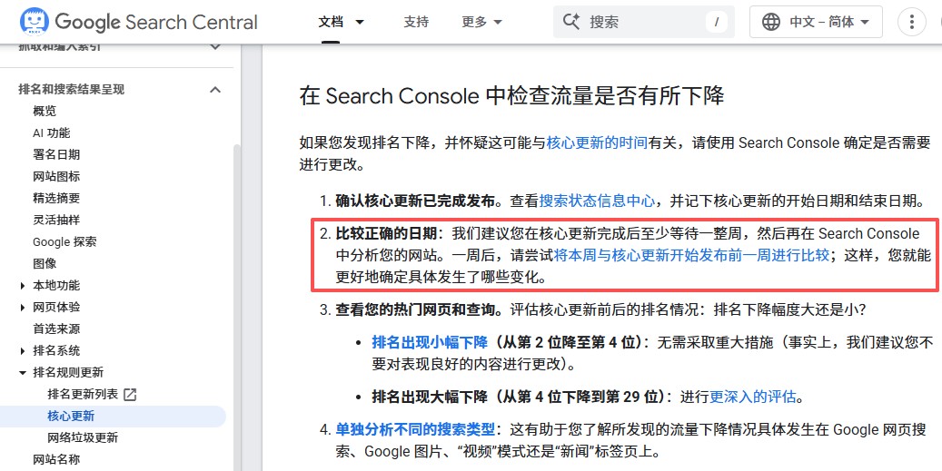Click the bold text 查看您的热门网页和查询
Image resolution: width=942 pixels, height=471 pixels.
[x=415, y=310]
